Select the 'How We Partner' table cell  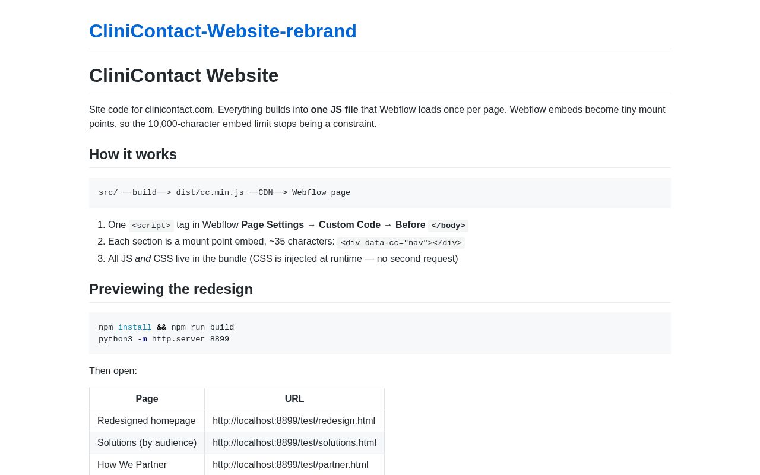point(147,465)
